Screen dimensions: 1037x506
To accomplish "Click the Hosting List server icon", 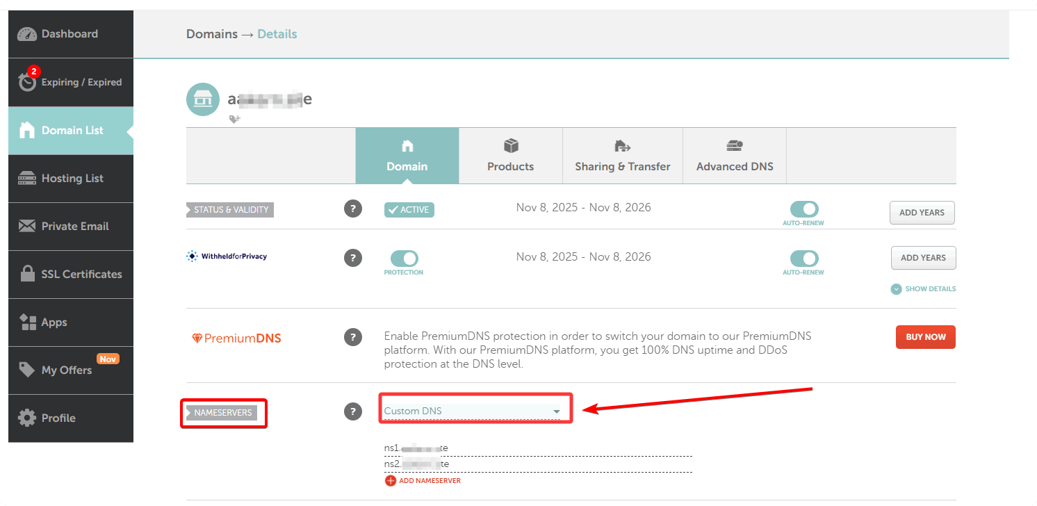I will click(27, 179).
